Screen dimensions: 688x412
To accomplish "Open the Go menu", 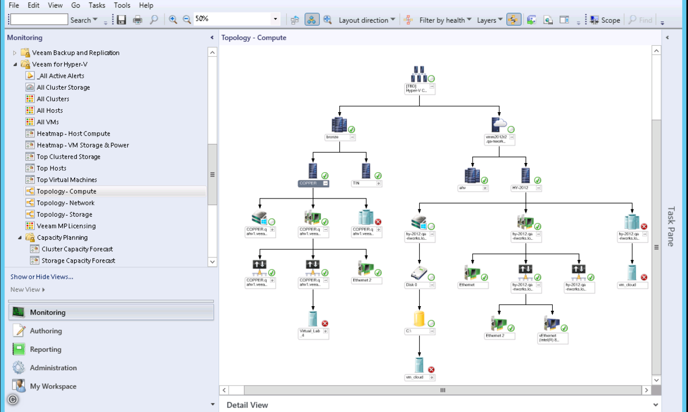I will click(76, 5).
